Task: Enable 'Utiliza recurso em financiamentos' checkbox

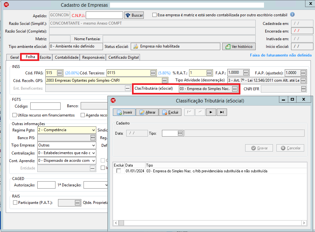Action: [14, 115]
